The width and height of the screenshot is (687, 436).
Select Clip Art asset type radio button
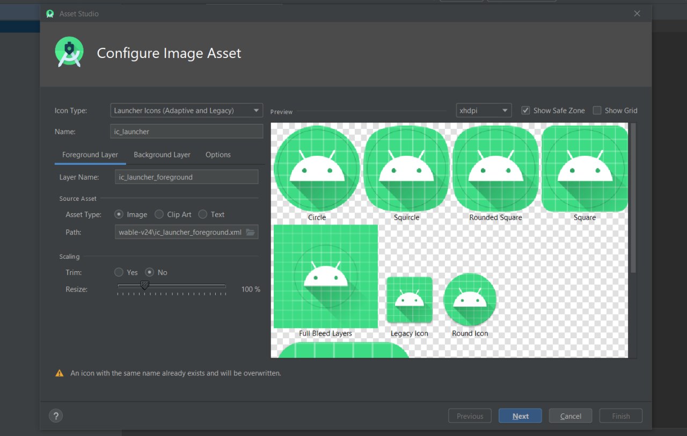159,214
